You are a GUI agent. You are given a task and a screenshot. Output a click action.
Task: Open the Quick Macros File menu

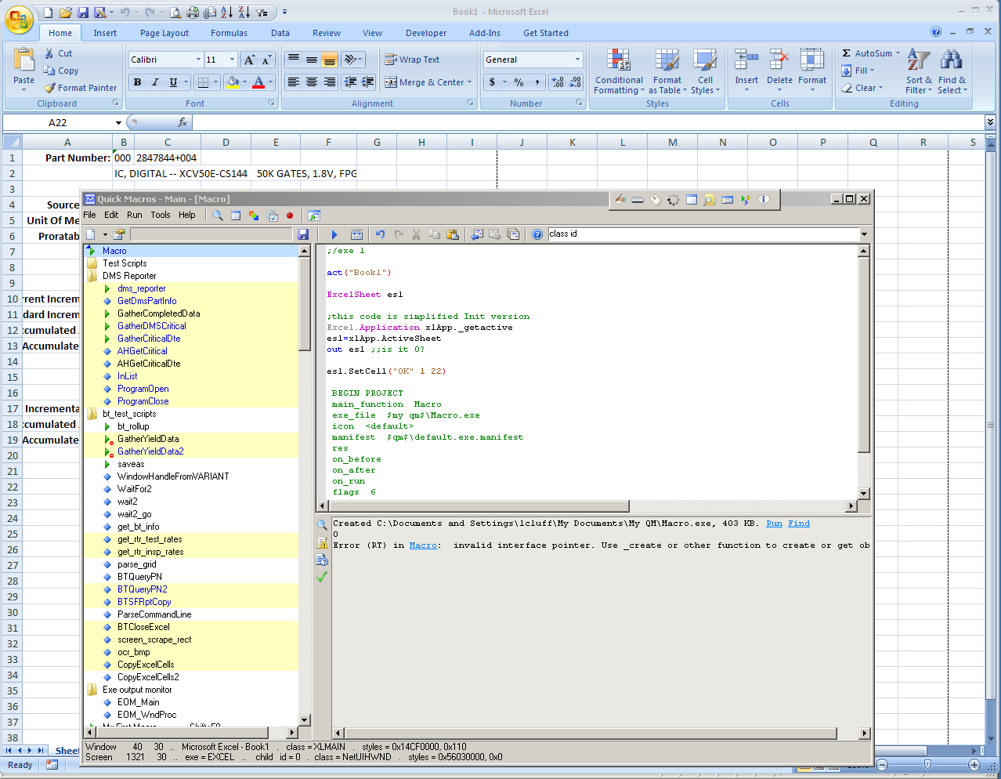(x=89, y=215)
